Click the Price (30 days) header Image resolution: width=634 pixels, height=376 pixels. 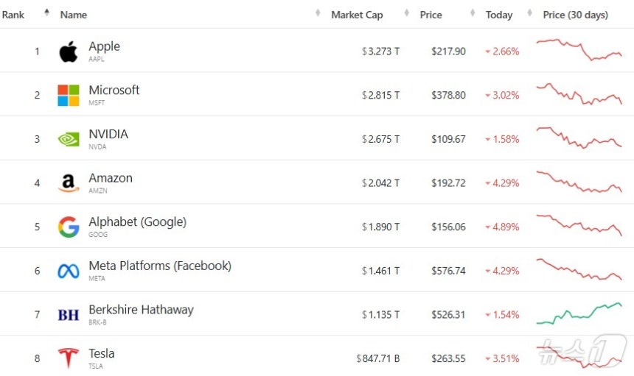point(575,15)
